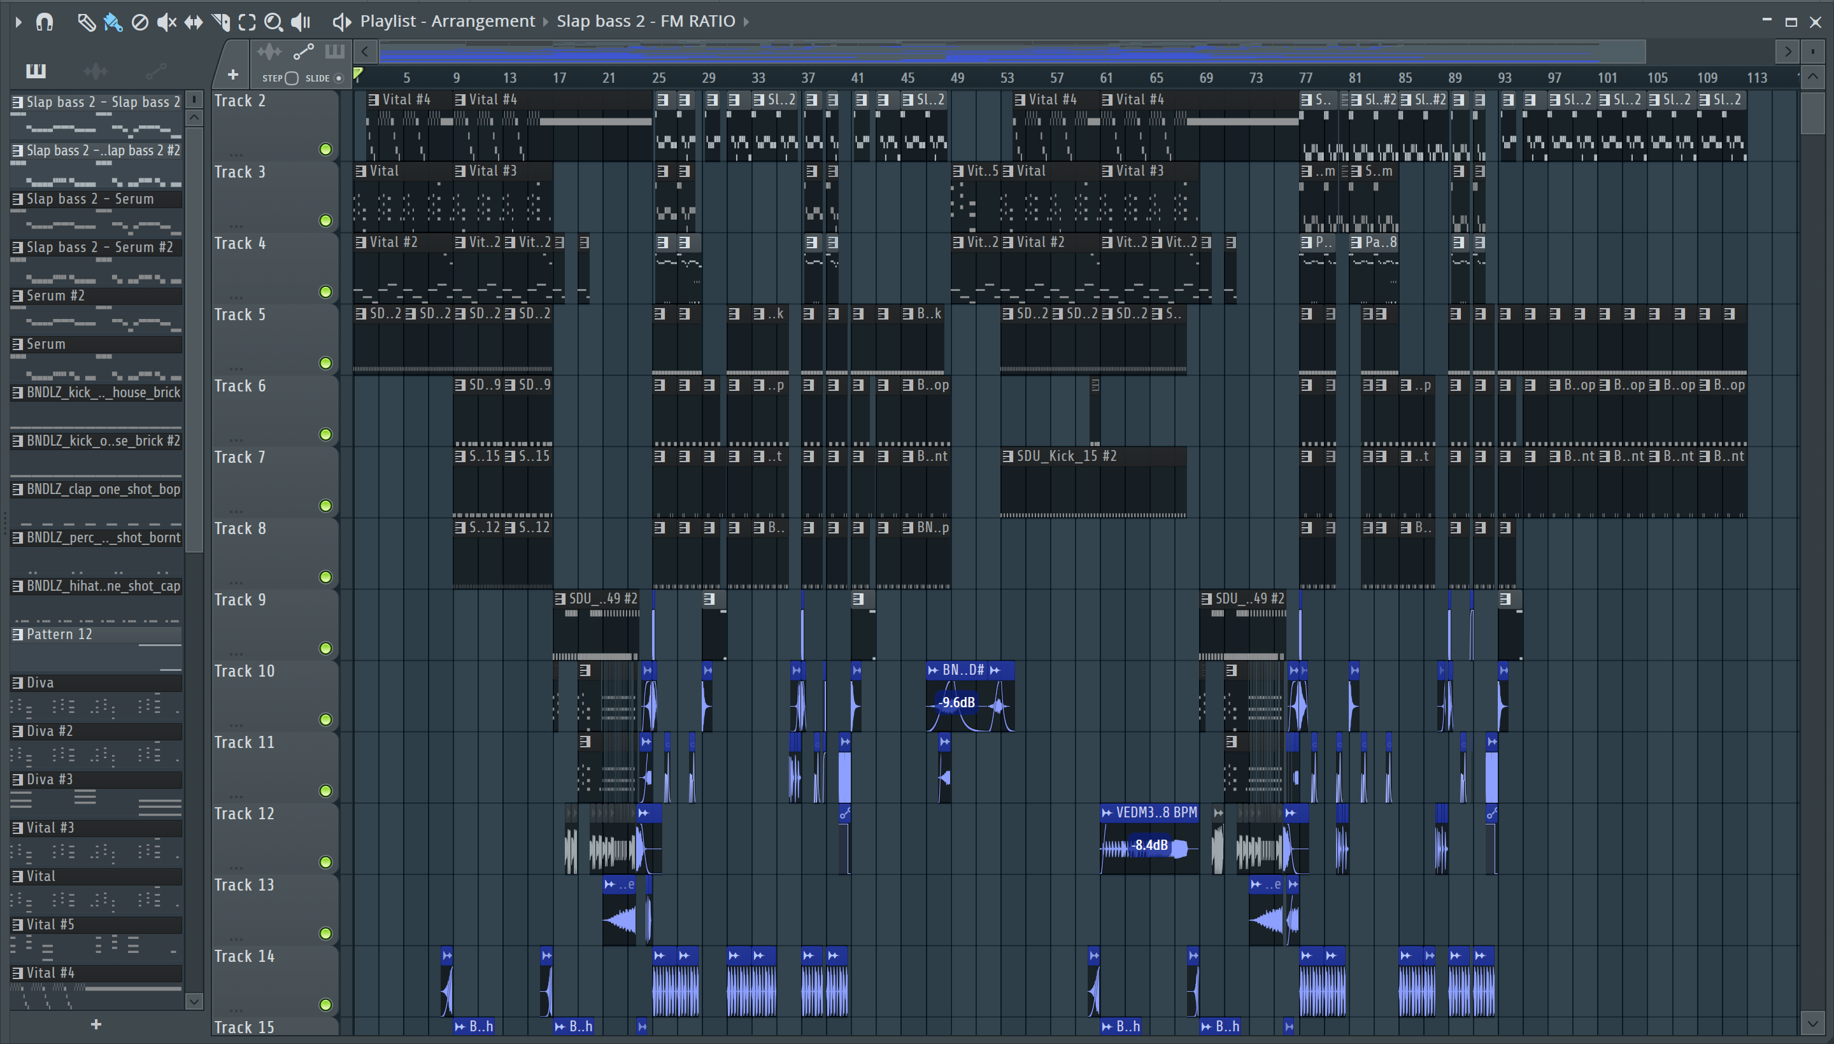The width and height of the screenshot is (1834, 1044).
Task: Mute Track 12 using its green LED
Action: pyautogui.click(x=325, y=862)
